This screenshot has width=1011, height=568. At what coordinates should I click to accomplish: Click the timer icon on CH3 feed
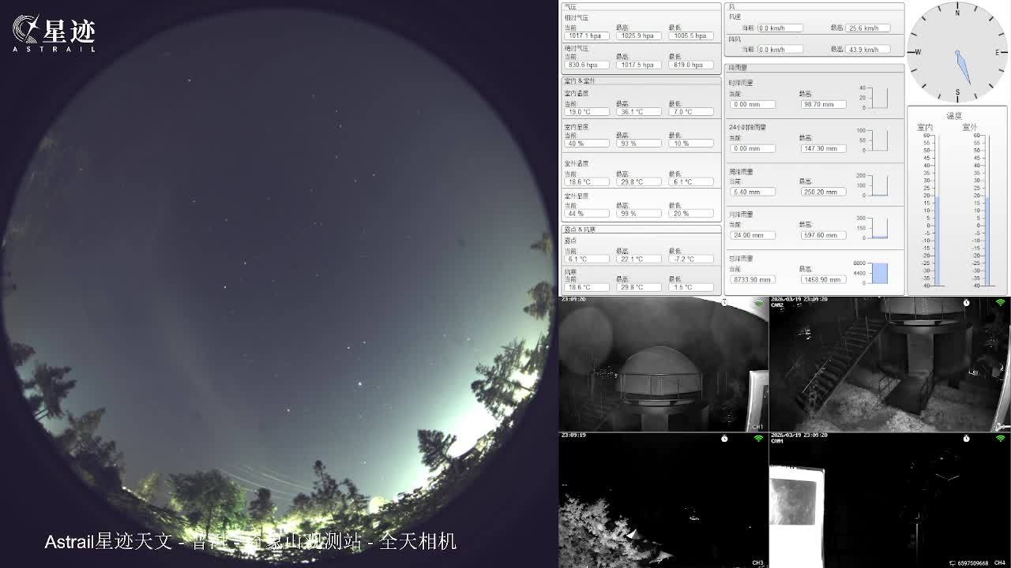724,439
